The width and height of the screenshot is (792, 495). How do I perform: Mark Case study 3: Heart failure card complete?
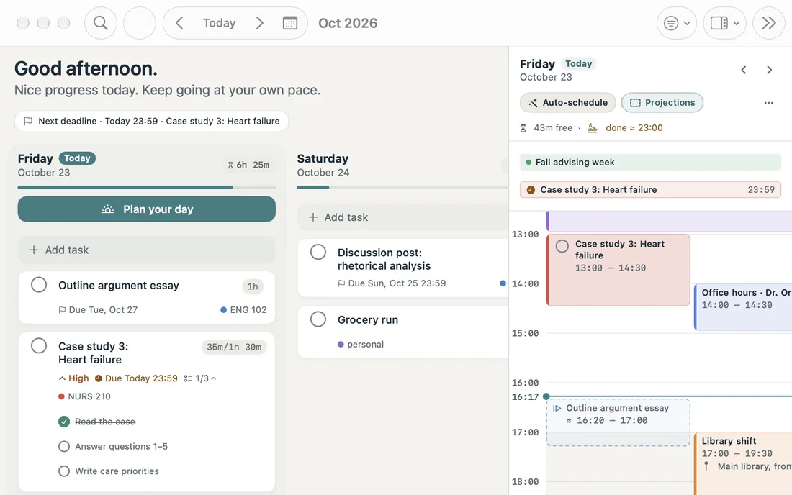pyautogui.click(x=39, y=346)
